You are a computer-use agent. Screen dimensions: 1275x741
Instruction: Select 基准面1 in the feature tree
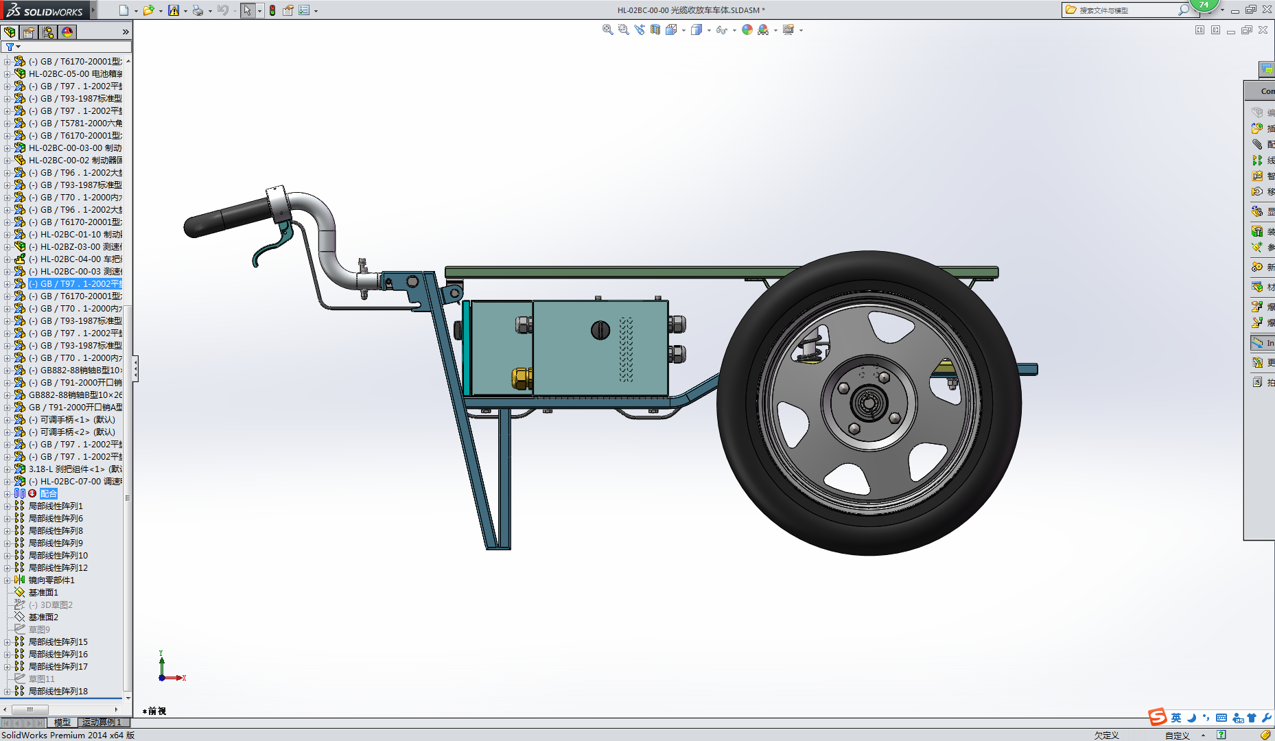43,593
